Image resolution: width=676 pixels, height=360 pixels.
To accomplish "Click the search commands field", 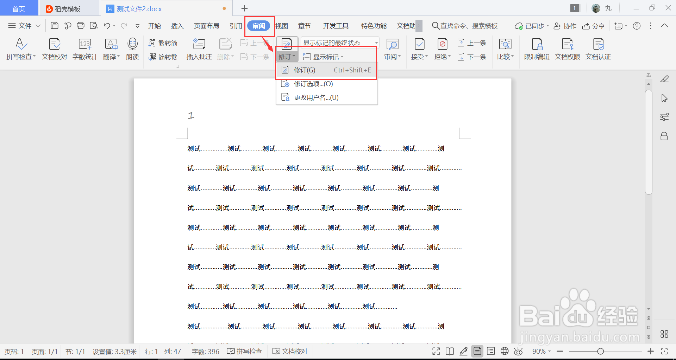I will [465, 26].
